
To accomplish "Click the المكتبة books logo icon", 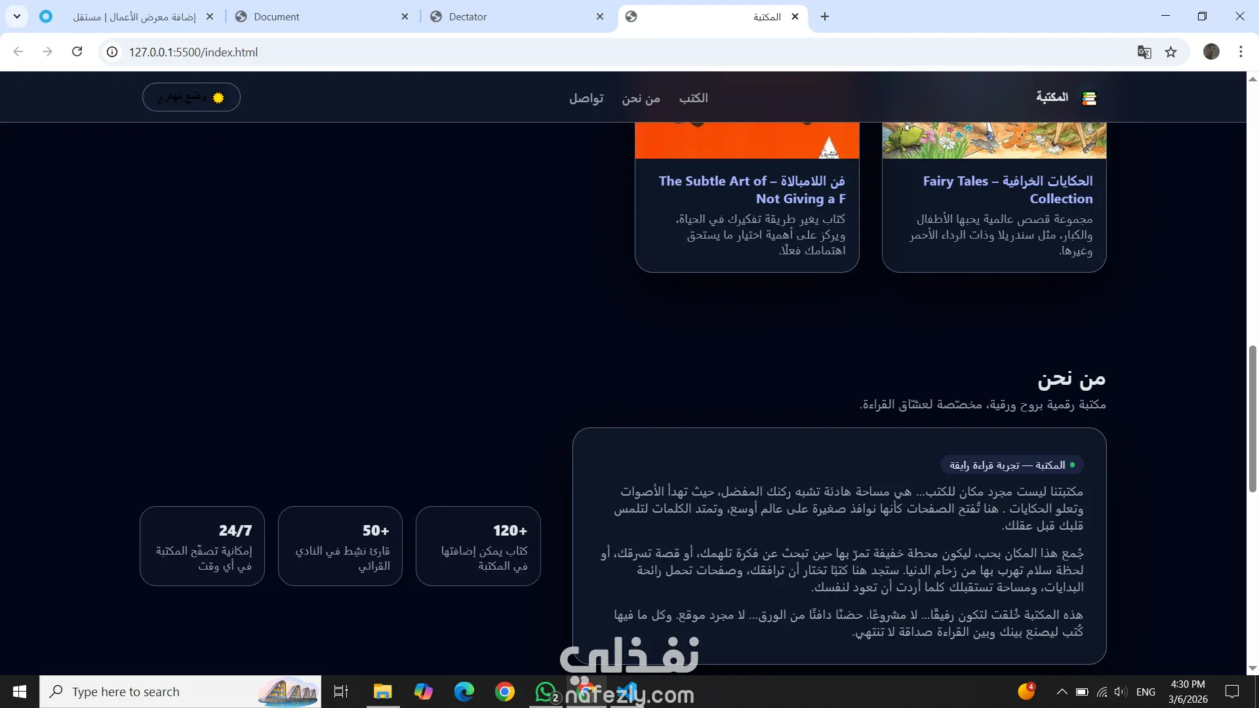I will (x=1089, y=98).
